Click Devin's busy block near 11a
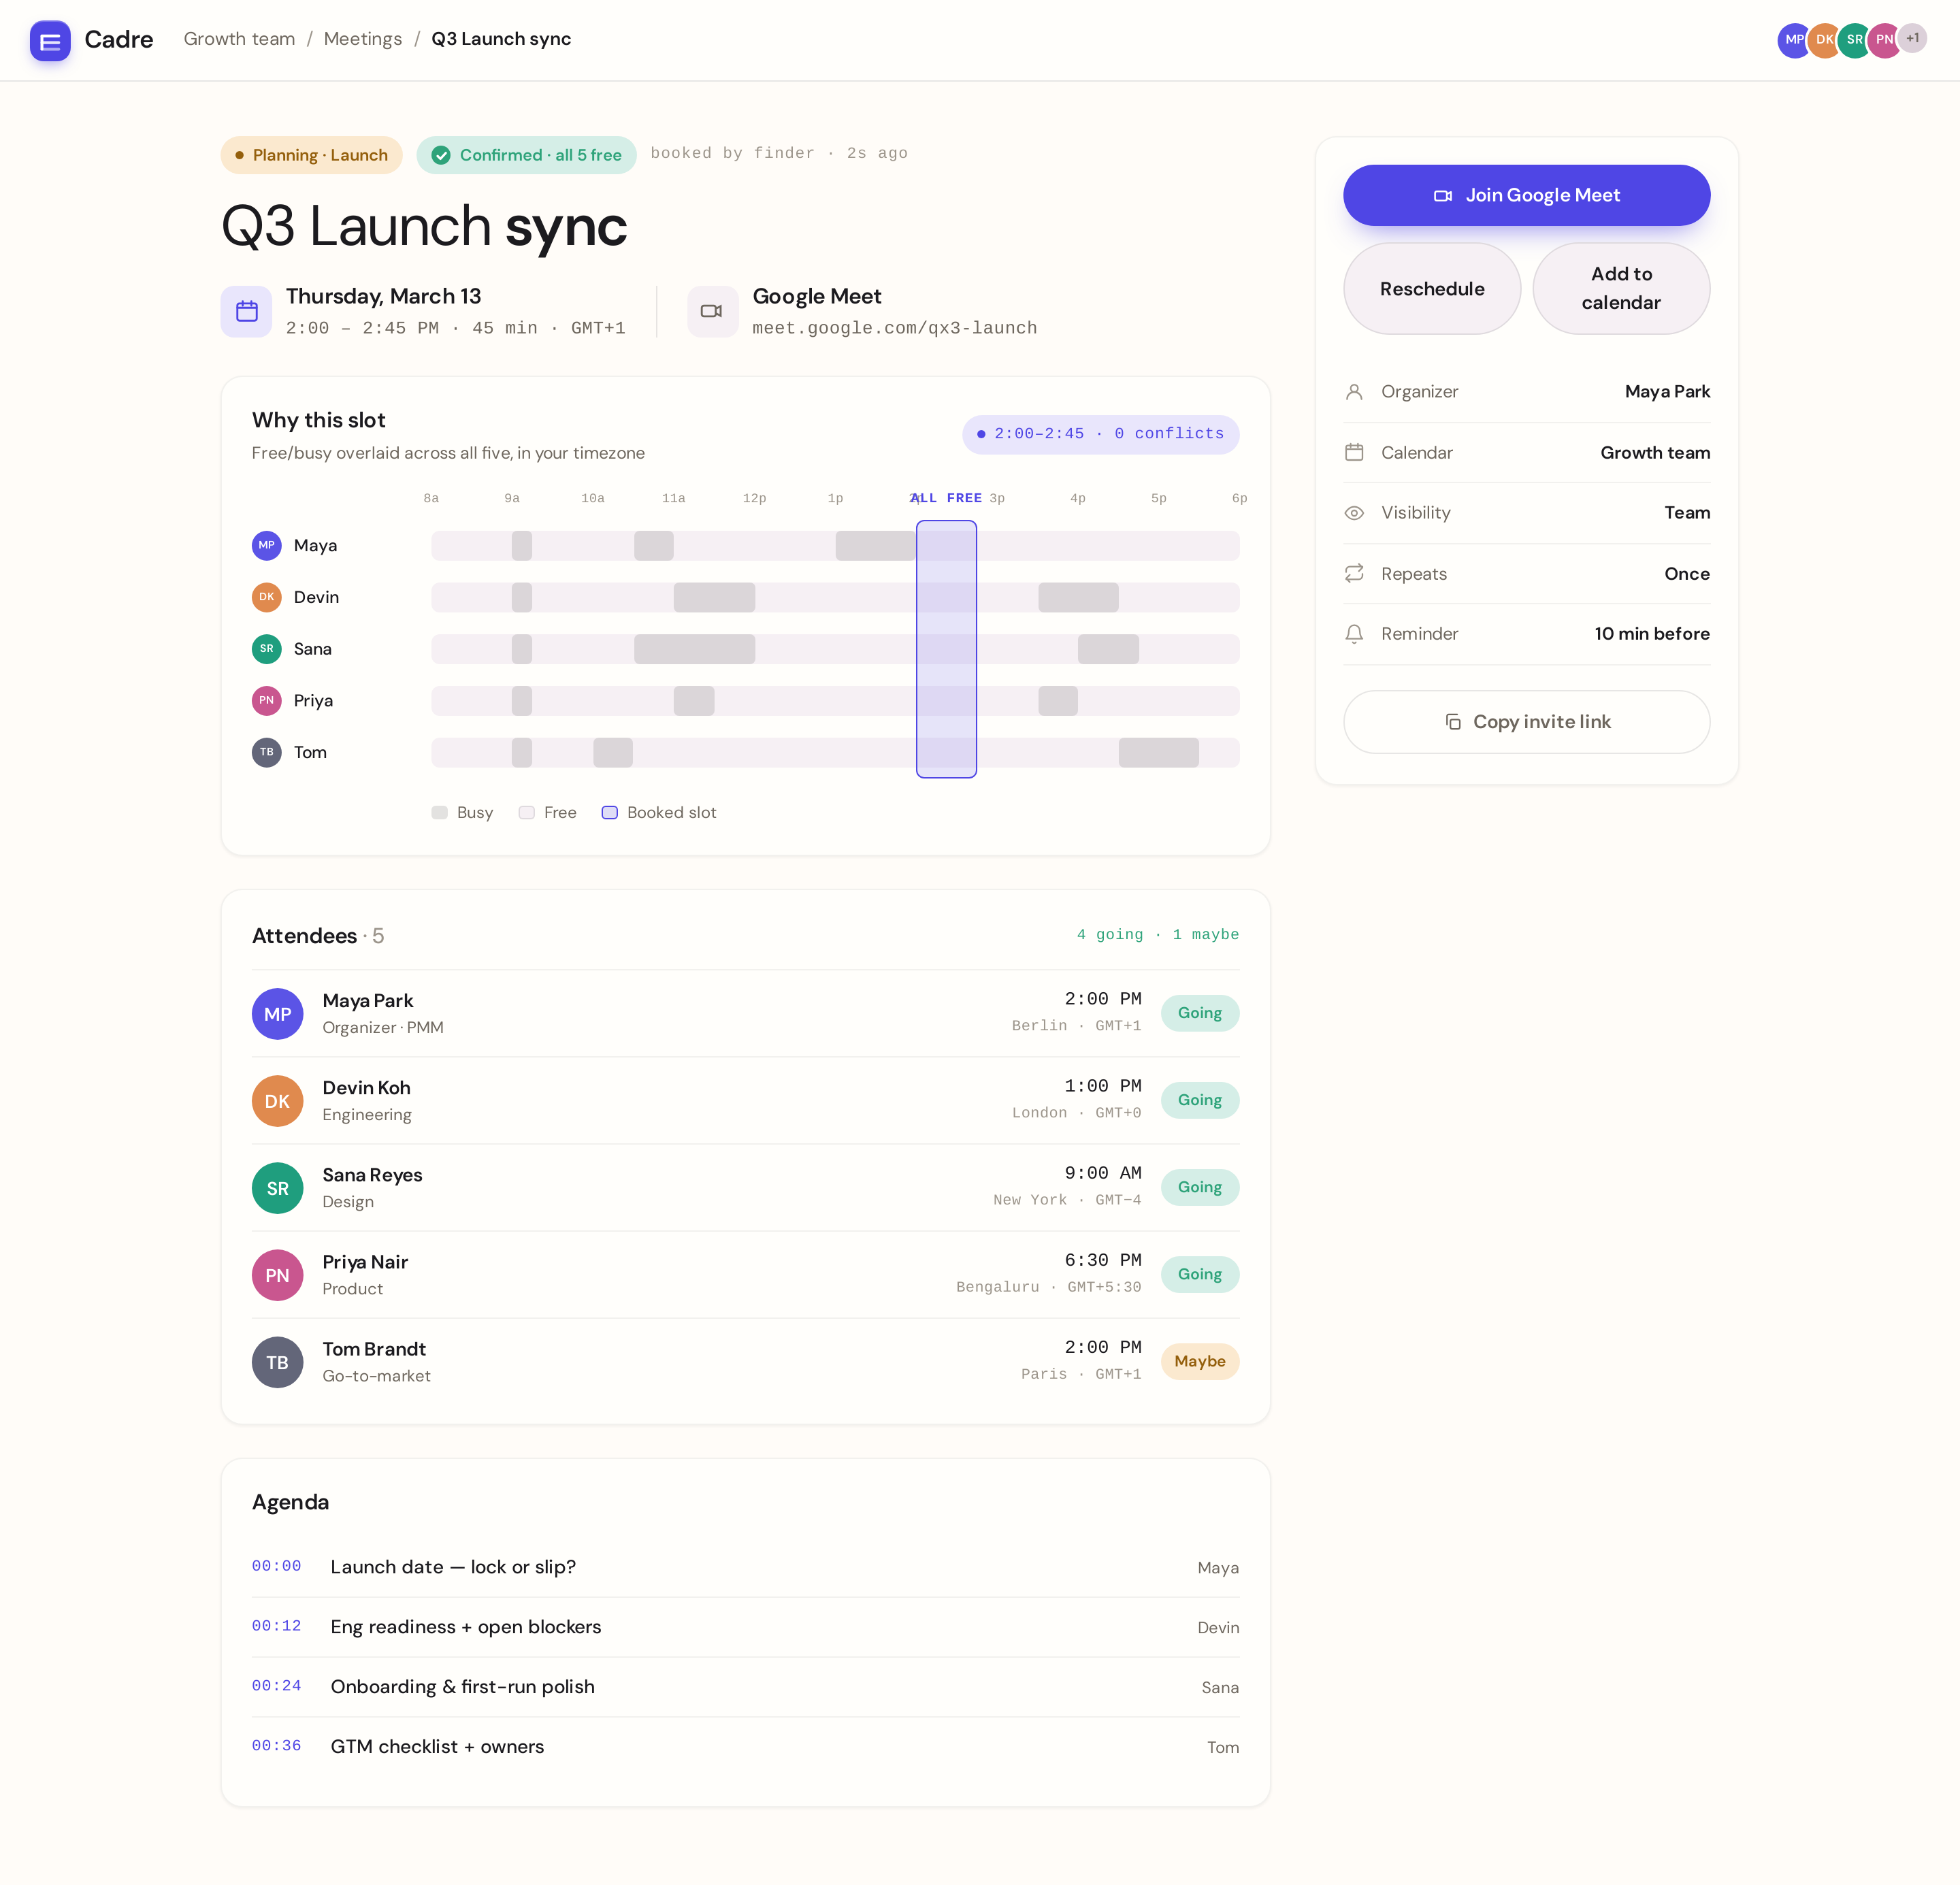 click(714, 597)
